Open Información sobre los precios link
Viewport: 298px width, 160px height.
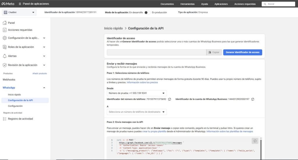tap(142, 82)
